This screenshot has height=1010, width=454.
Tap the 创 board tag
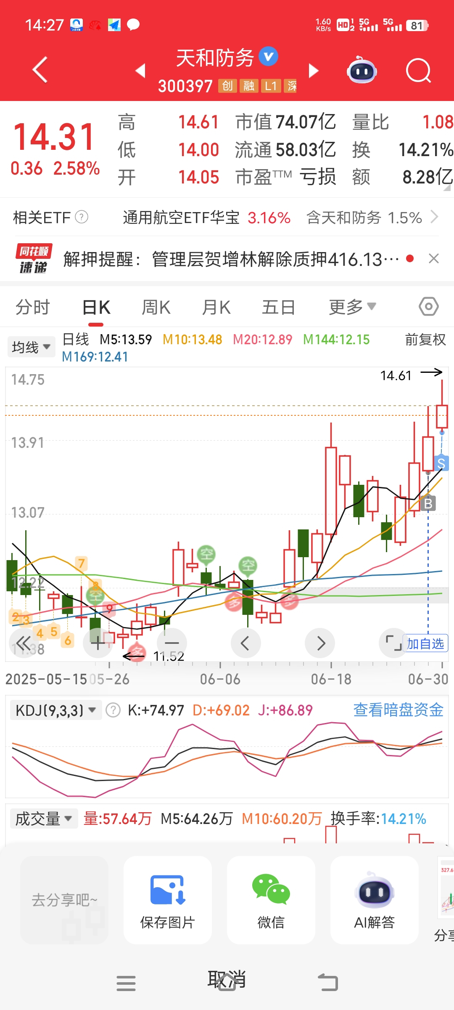point(227,86)
